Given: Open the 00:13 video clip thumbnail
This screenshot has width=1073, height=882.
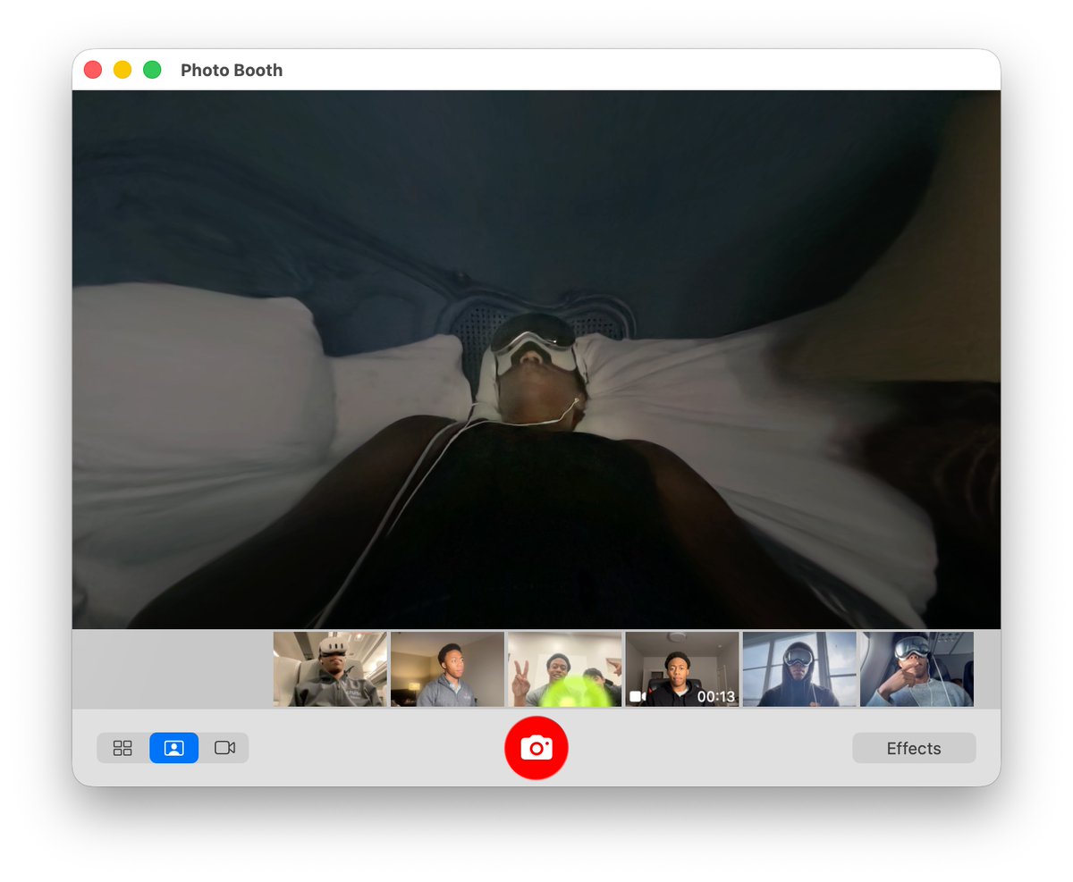Looking at the screenshot, I should tap(682, 669).
